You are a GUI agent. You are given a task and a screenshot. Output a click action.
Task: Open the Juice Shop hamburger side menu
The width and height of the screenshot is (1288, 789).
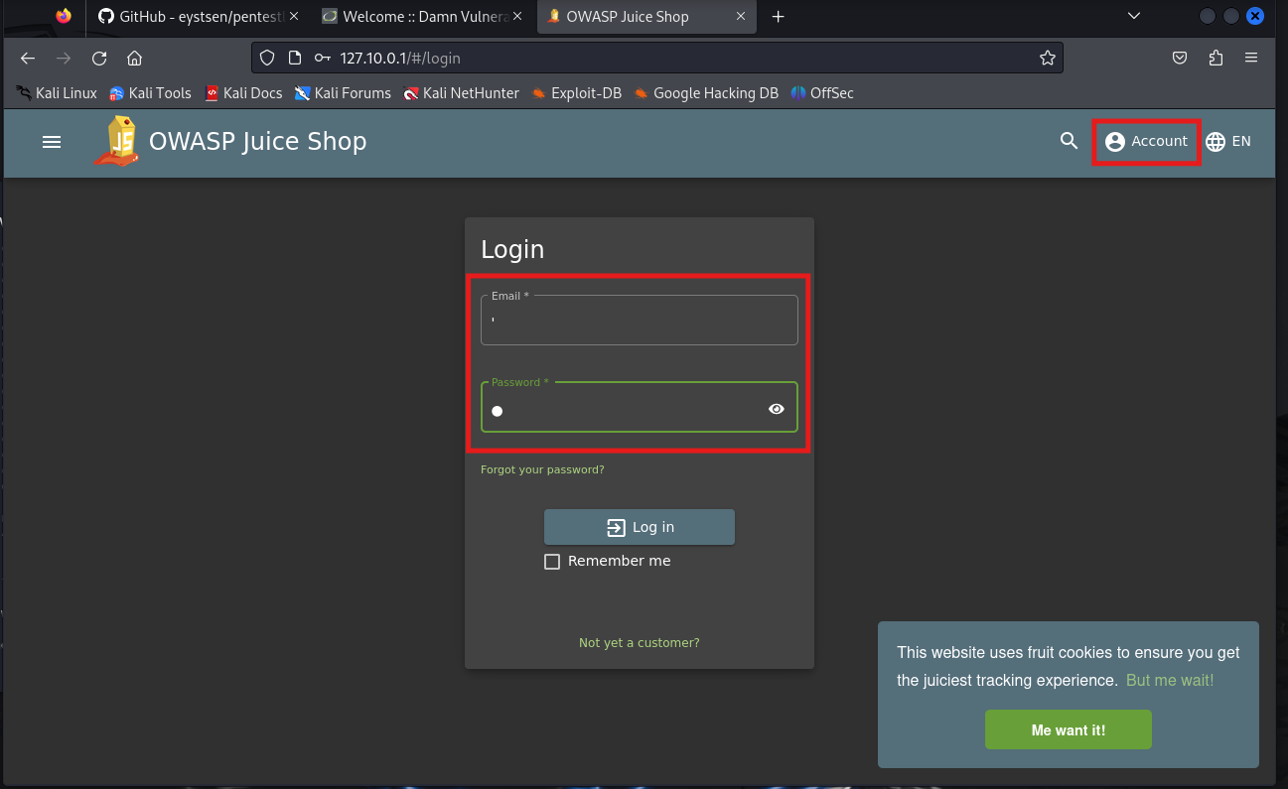pos(52,142)
